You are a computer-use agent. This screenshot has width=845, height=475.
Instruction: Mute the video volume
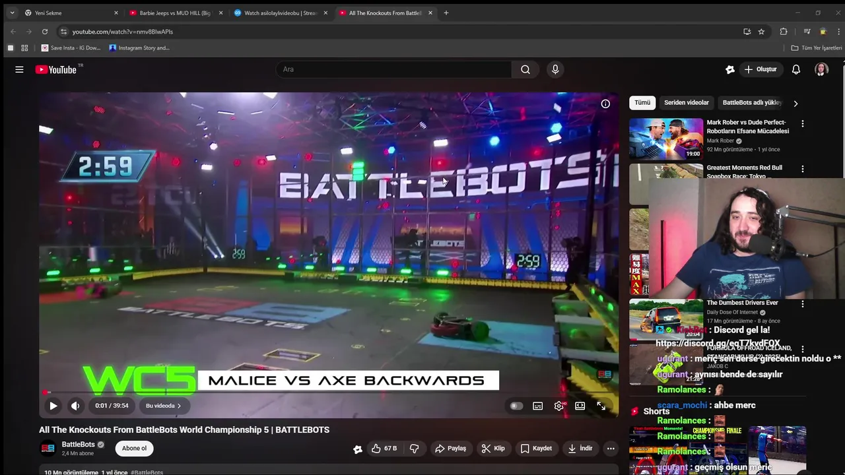(75, 406)
